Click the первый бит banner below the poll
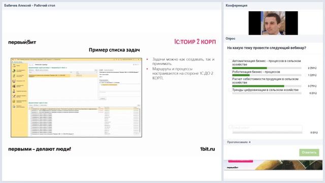 pos(273,165)
